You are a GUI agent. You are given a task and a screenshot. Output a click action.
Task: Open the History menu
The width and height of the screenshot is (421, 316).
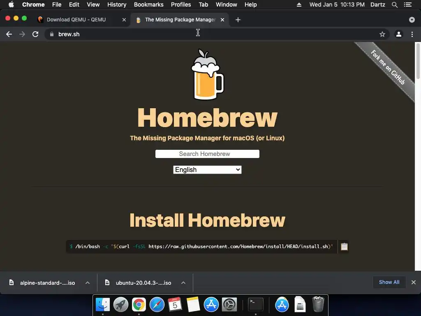117,5
